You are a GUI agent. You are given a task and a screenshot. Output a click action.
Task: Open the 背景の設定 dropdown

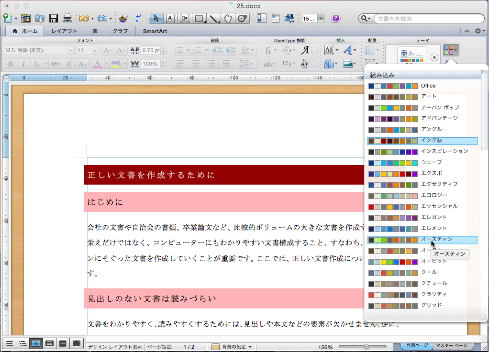pos(232,347)
